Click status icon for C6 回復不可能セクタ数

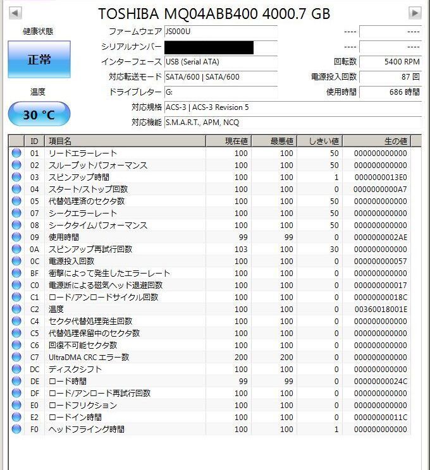pos(16,345)
